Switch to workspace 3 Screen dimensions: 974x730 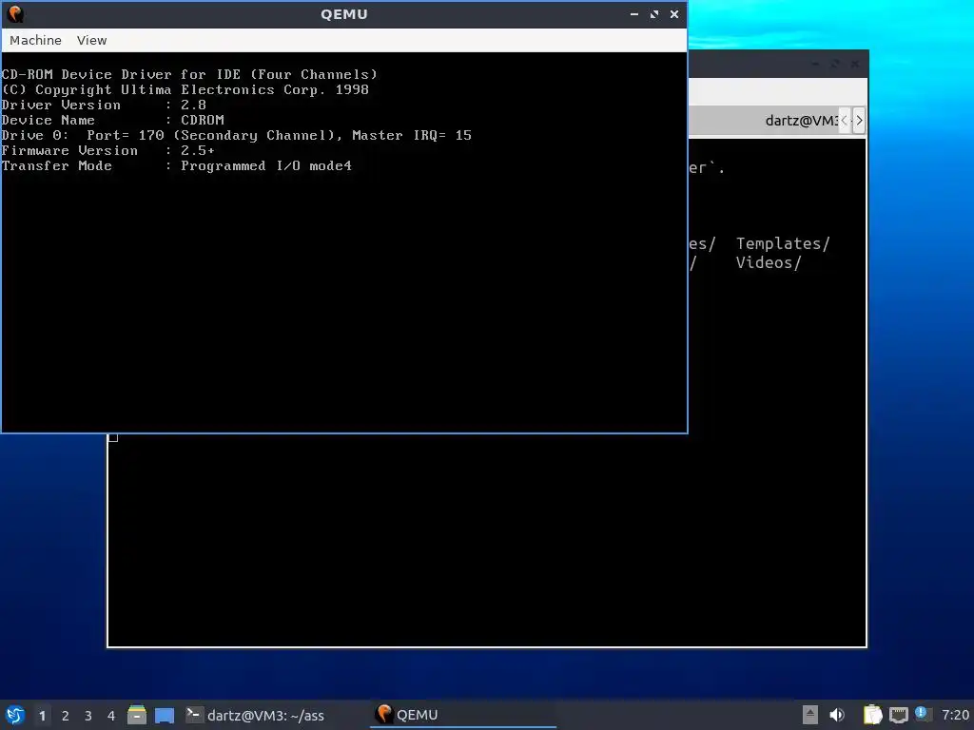pos(88,716)
